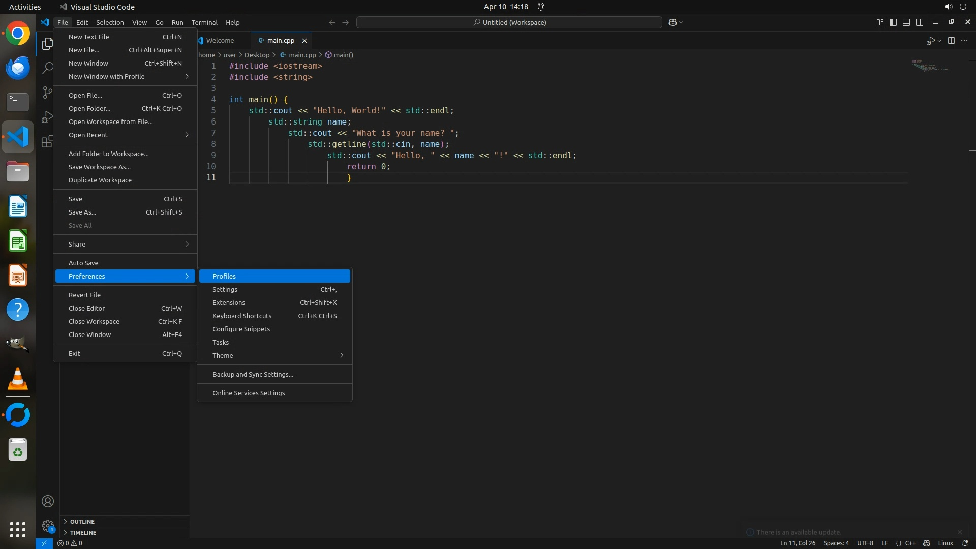Expand the TIMELINE section
976x549 pixels.
(x=83, y=533)
